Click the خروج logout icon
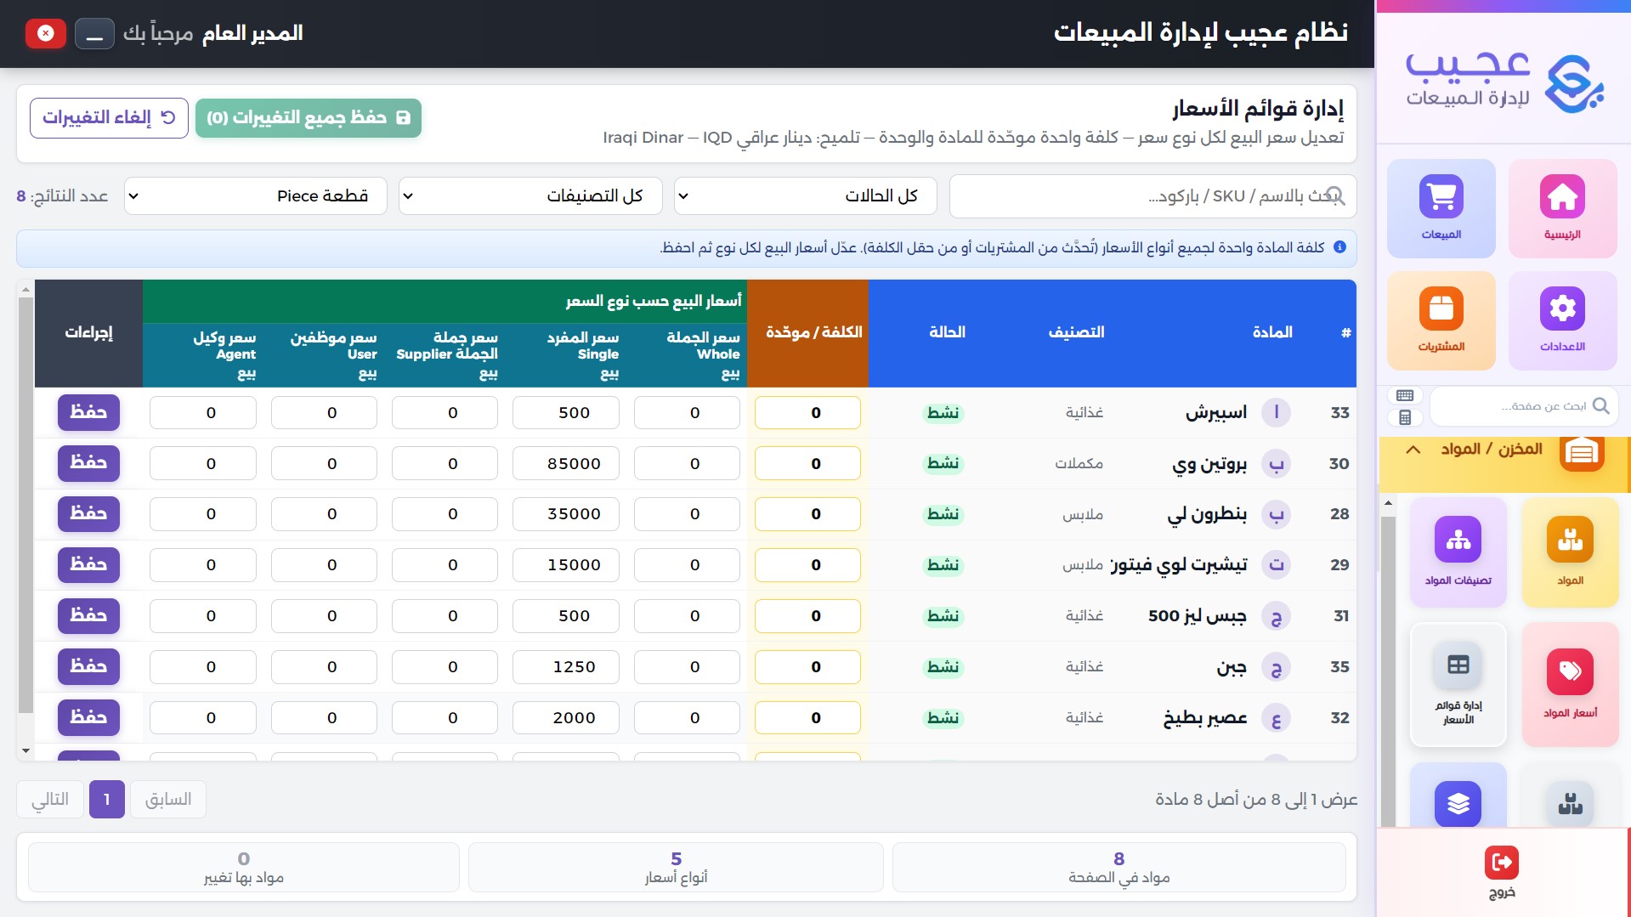The height and width of the screenshot is (917, 1631). (1502, 862)
